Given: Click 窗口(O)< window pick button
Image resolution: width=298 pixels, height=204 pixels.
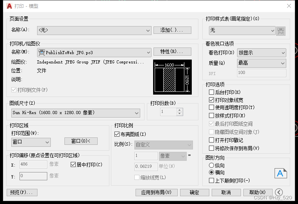Looking at the screenshot, I should [x=81, y=141].
